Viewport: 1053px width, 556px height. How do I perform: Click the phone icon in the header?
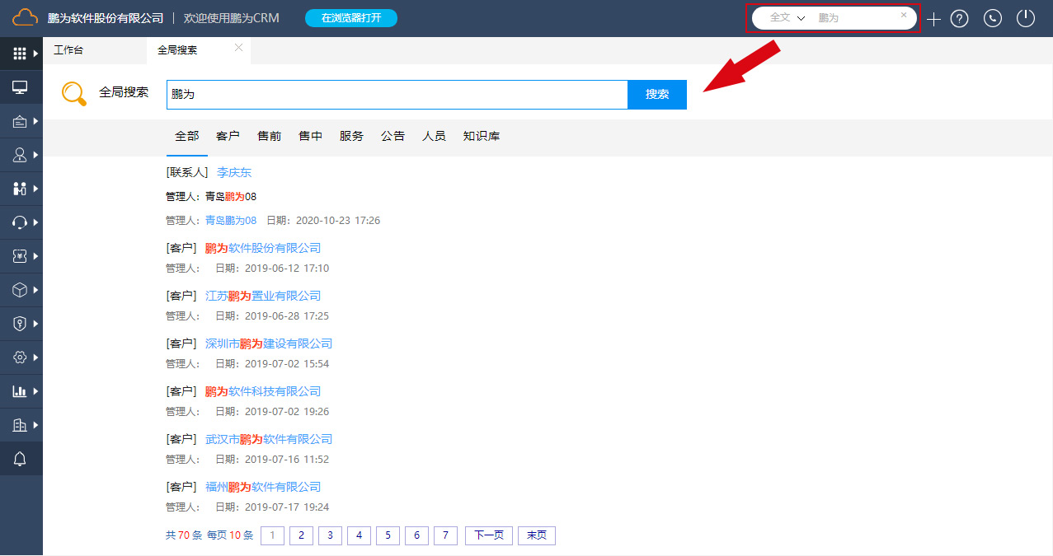coord(993,19)
